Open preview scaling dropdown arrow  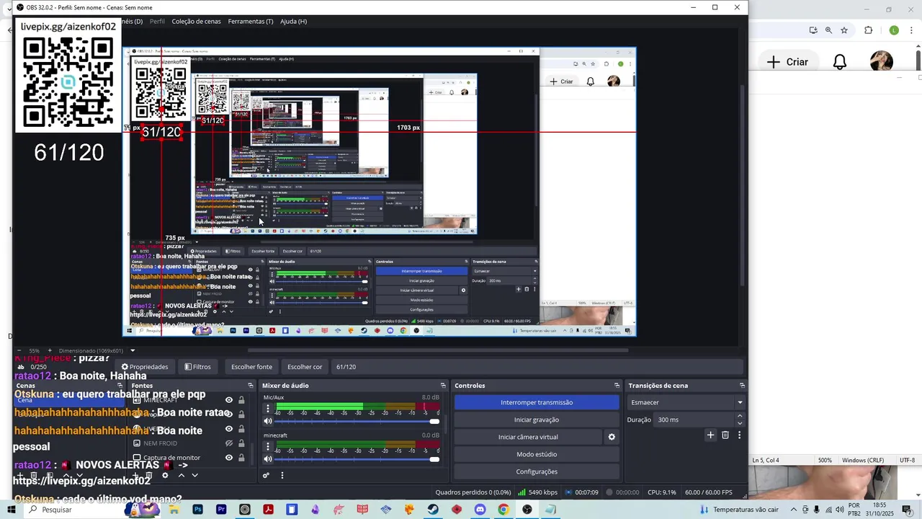tap(133, 350)
